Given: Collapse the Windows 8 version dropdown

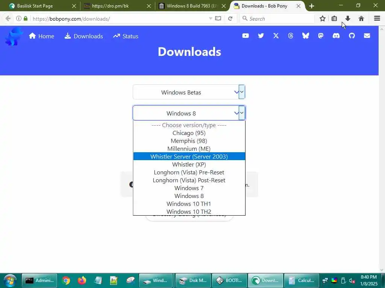Looking at the screenshot, I should (189, 113).
